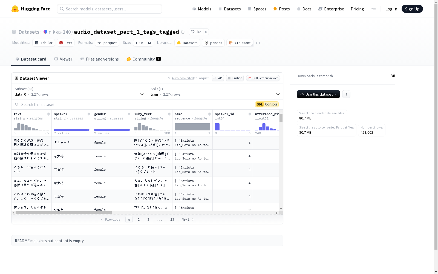
Task: Click the heart like icon
Action: click(193, 32)
